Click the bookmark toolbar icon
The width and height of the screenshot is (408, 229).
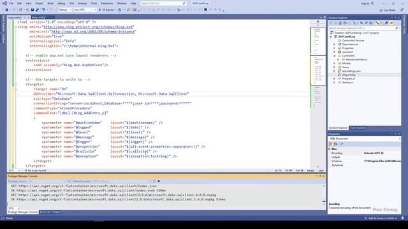pyautogui.click(x=205, y=10)
